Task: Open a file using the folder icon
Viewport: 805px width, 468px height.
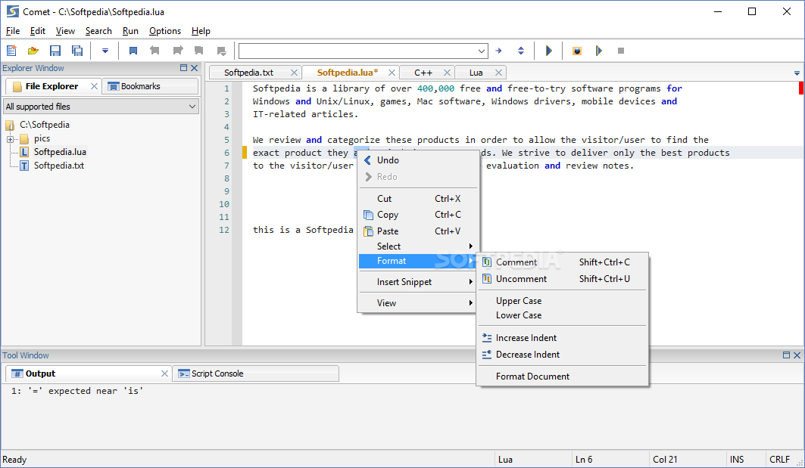Action: (x=33, y=51)
